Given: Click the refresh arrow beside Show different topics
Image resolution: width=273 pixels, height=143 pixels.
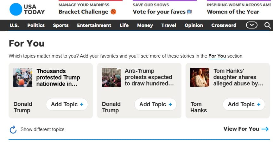Looking at the screenshot, I should tap(13, 129).
